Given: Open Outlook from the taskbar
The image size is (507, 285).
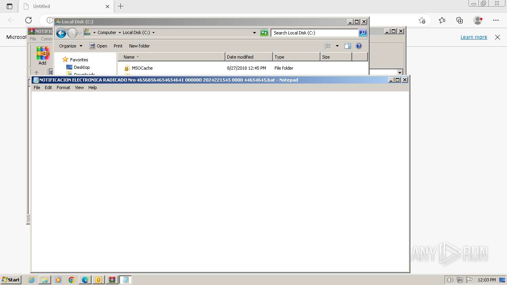Looking at the screenshot, I should coord(99,280).
